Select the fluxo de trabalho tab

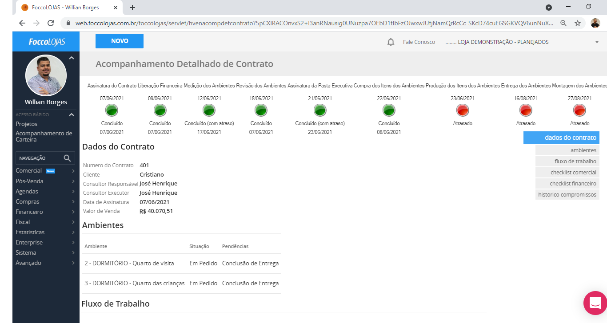(567, 161)
